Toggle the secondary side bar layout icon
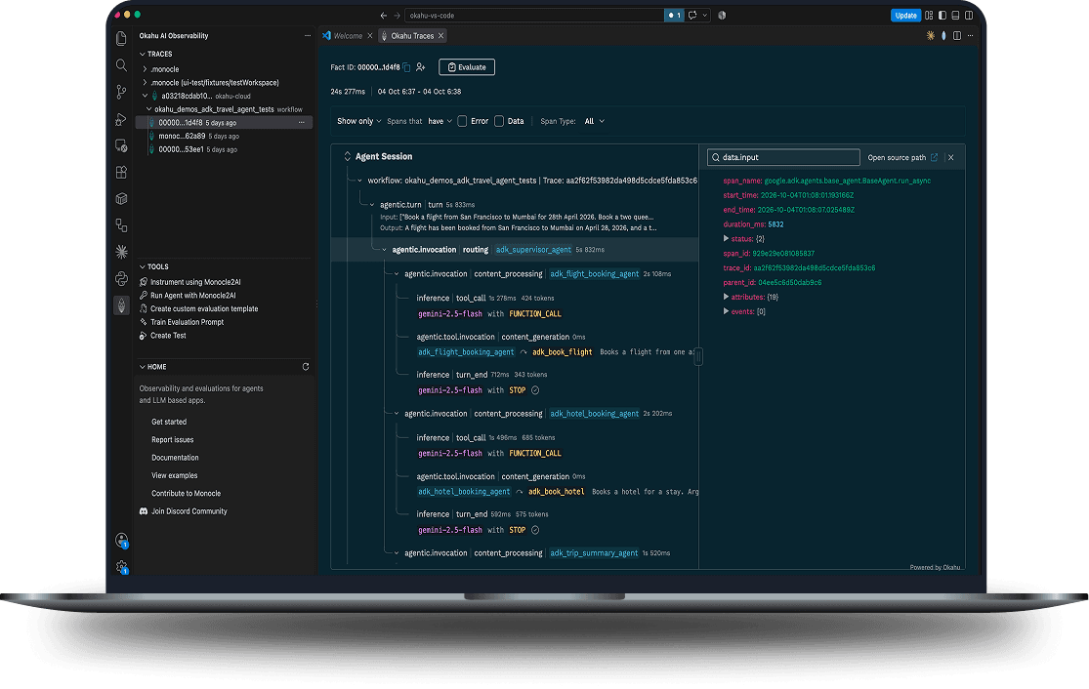 (x=969, y=16)
